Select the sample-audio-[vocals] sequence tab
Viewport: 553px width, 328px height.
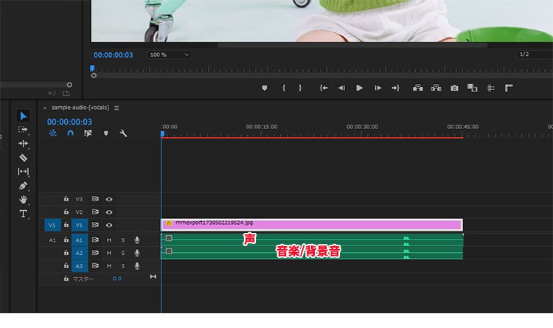[x=80, y=108]
